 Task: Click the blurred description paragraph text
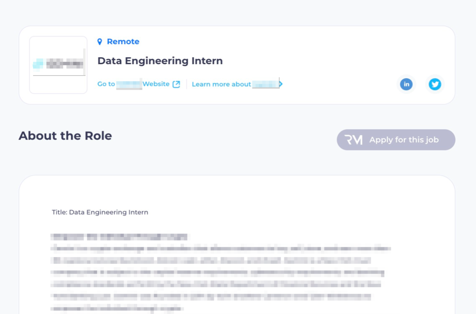[217, 272]
